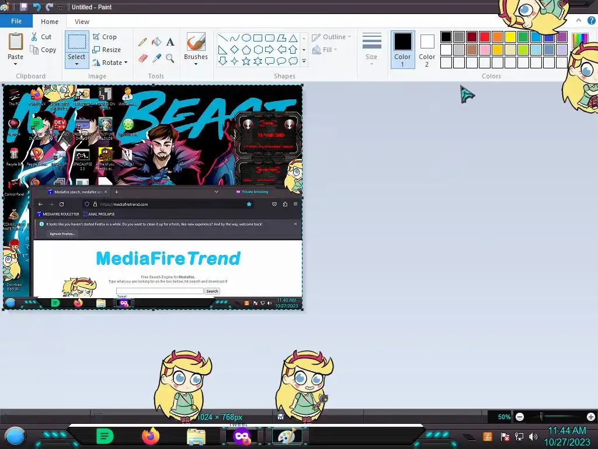Pick the yellow color swatch

510,37
